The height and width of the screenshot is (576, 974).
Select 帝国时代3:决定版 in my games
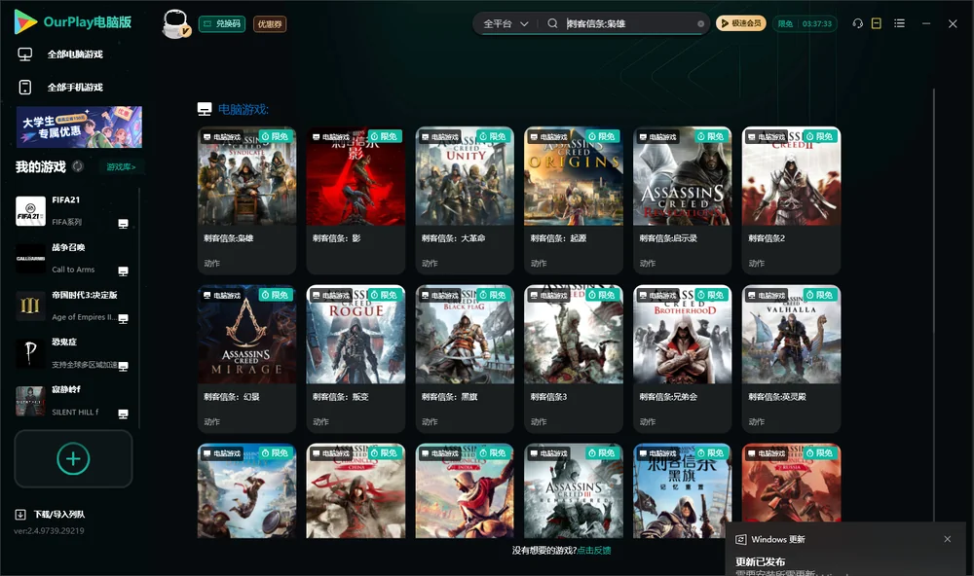coord(73,306)
